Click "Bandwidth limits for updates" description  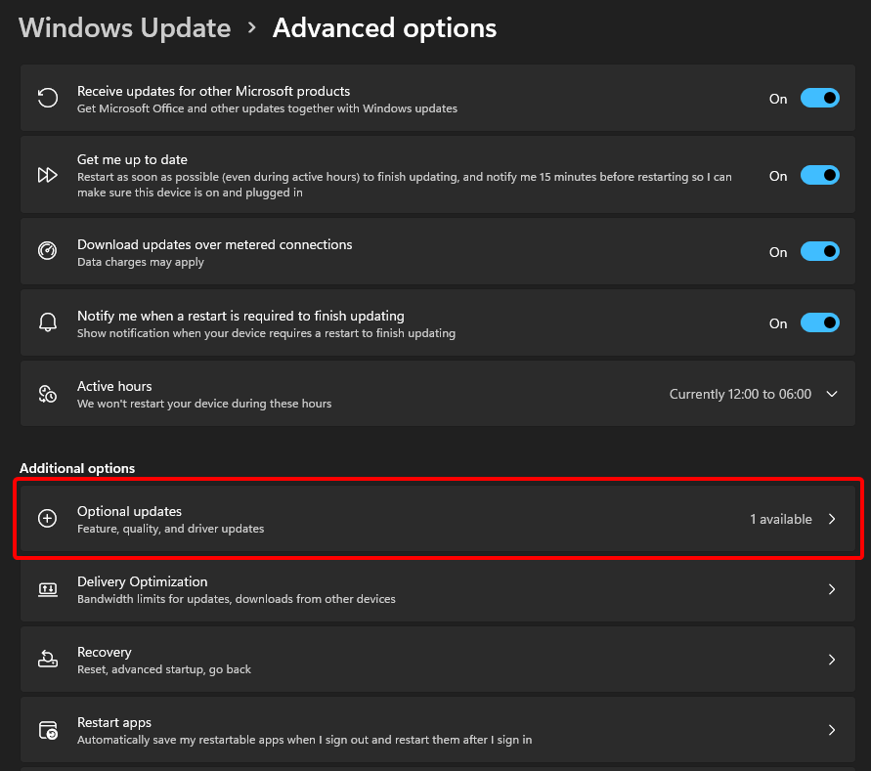point(237,599)
